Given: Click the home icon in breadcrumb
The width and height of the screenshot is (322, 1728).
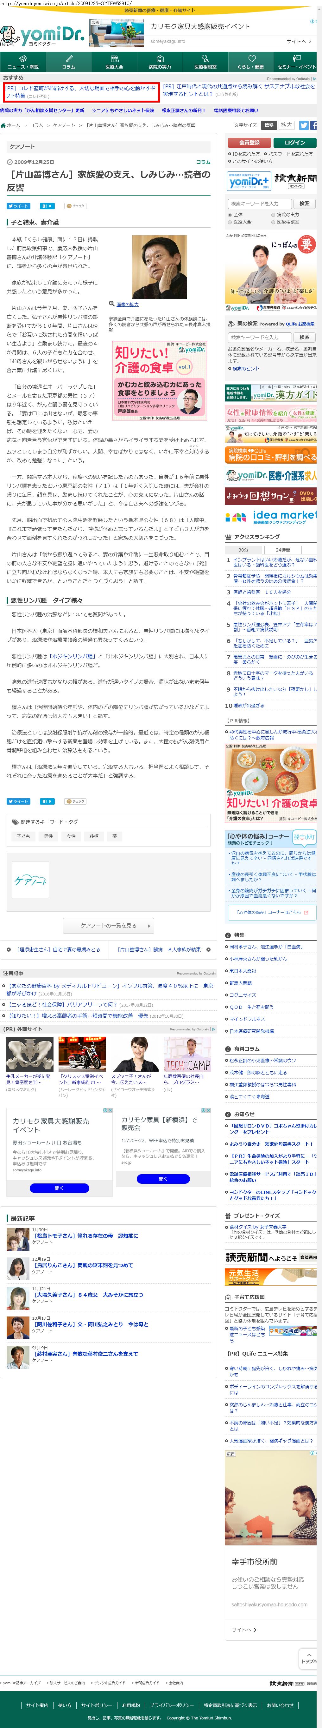Looking at the screenshot, I should pyautogui.click(x=3, y=125).
